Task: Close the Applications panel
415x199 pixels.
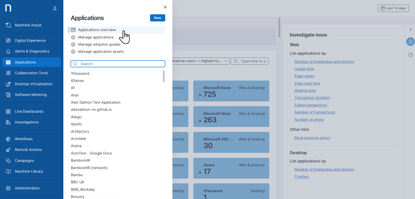Action: pos(165,7)
